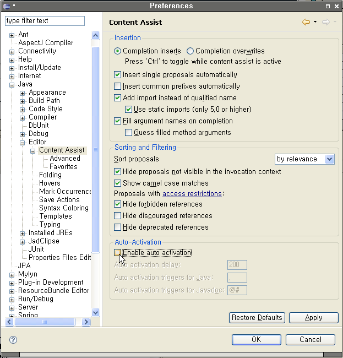Collapse the Java tree node
The width and height of the screenshot is (343, 358).
[x=12, y=85]
